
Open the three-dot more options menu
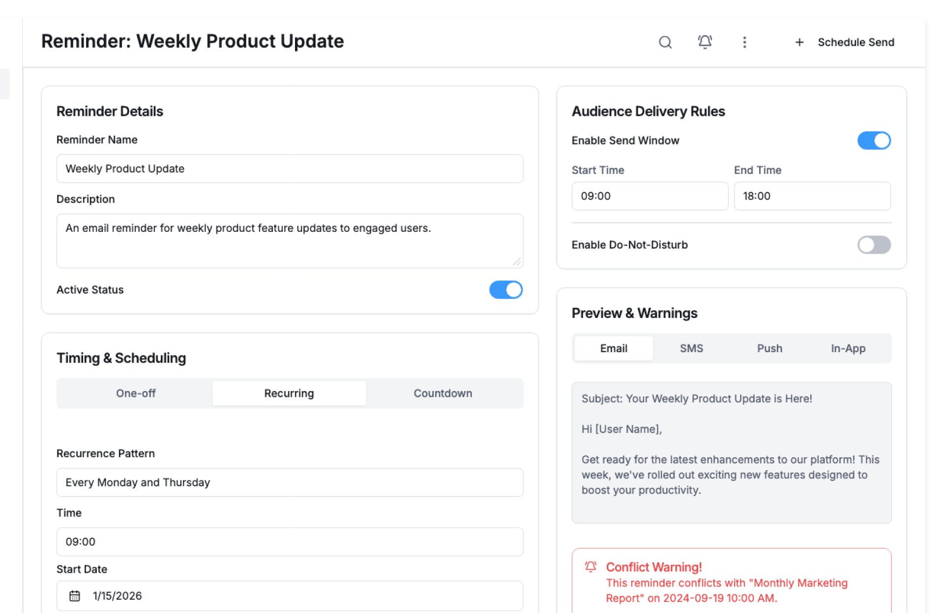744,42
